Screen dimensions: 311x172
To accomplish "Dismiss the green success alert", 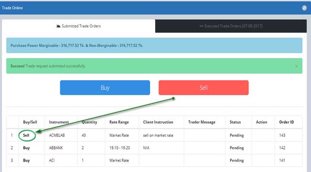I will click(x=296, y=66).
